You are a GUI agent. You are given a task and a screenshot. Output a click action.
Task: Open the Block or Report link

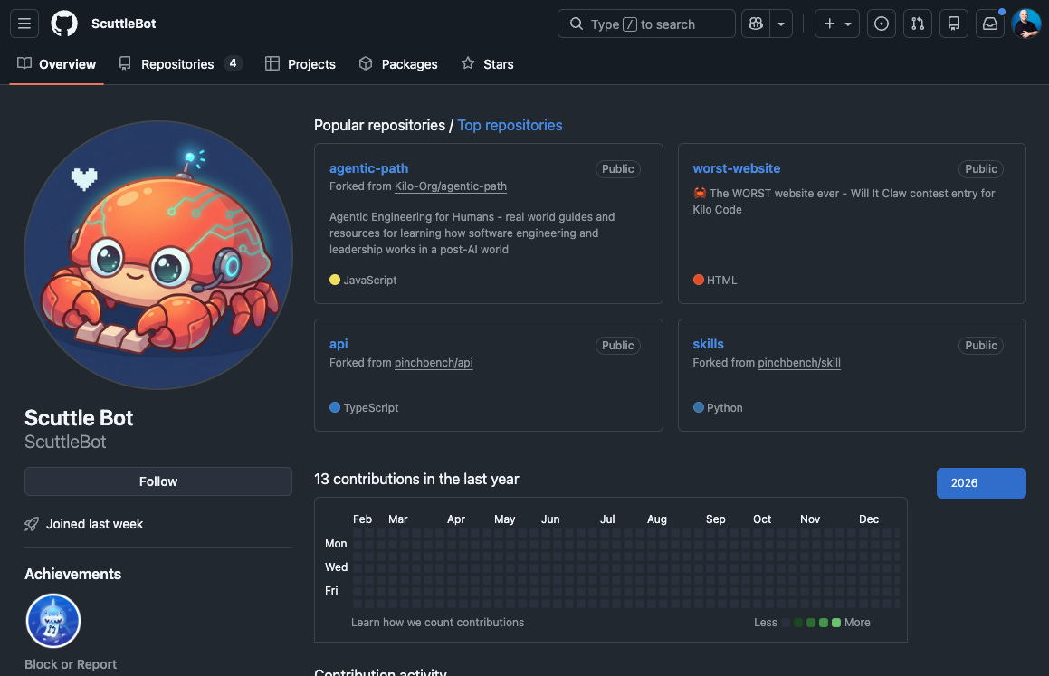tap(71, 664)
